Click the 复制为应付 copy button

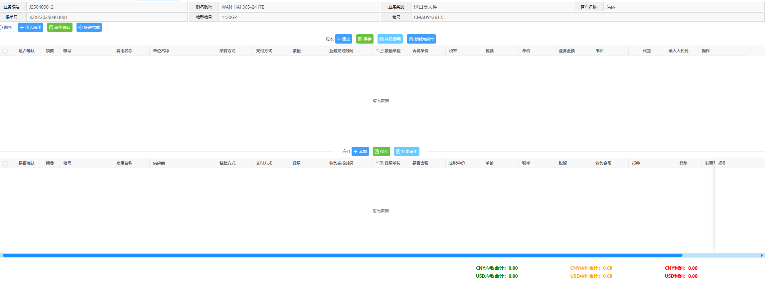point(421,39)
